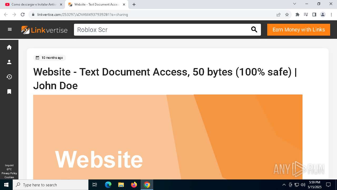Open the network tray icon
Screen dimensions: 337x190
(x=297, y=185)
